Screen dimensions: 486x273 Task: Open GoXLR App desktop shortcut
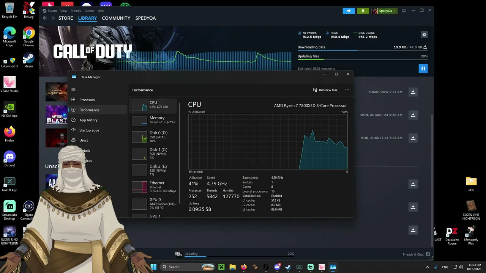[x=9, y=184]
